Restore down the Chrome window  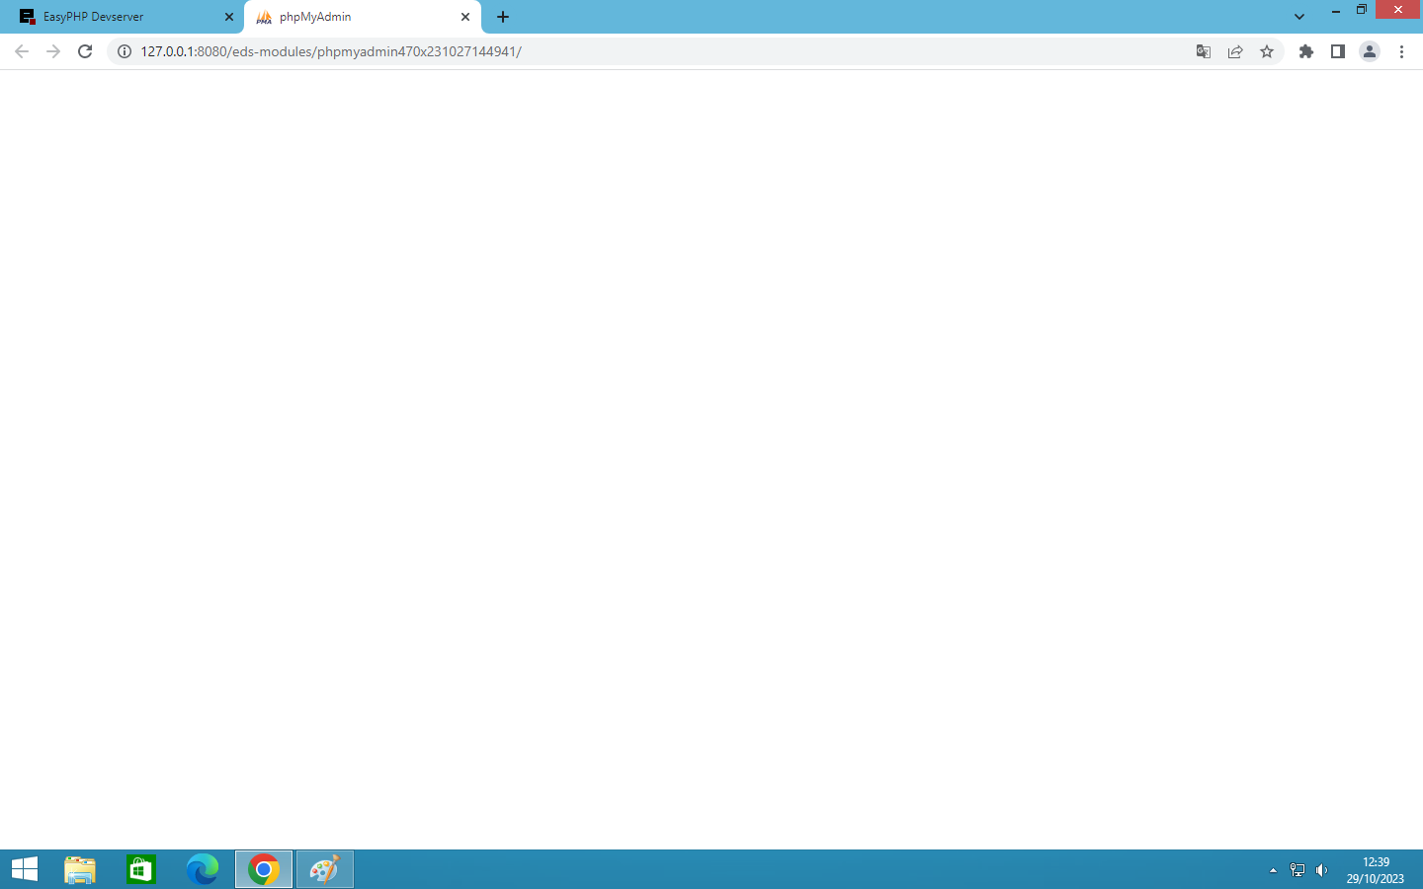[1362, 10]
